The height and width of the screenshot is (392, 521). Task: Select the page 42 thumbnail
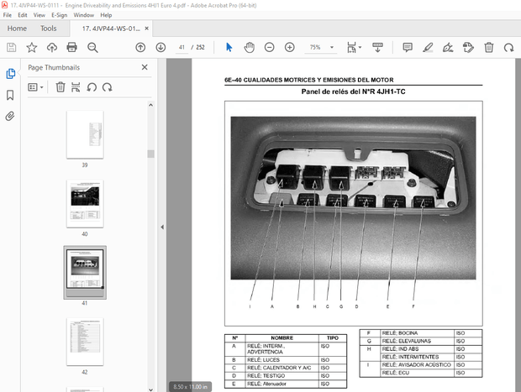click(x=85, y=342)
